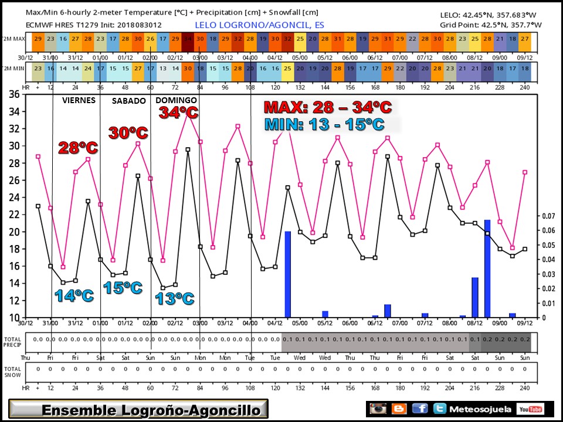This screenshot has height=422, width=563.
Task: Click the Max/Min 6-hourly temperature chart title
Action: 172,12
